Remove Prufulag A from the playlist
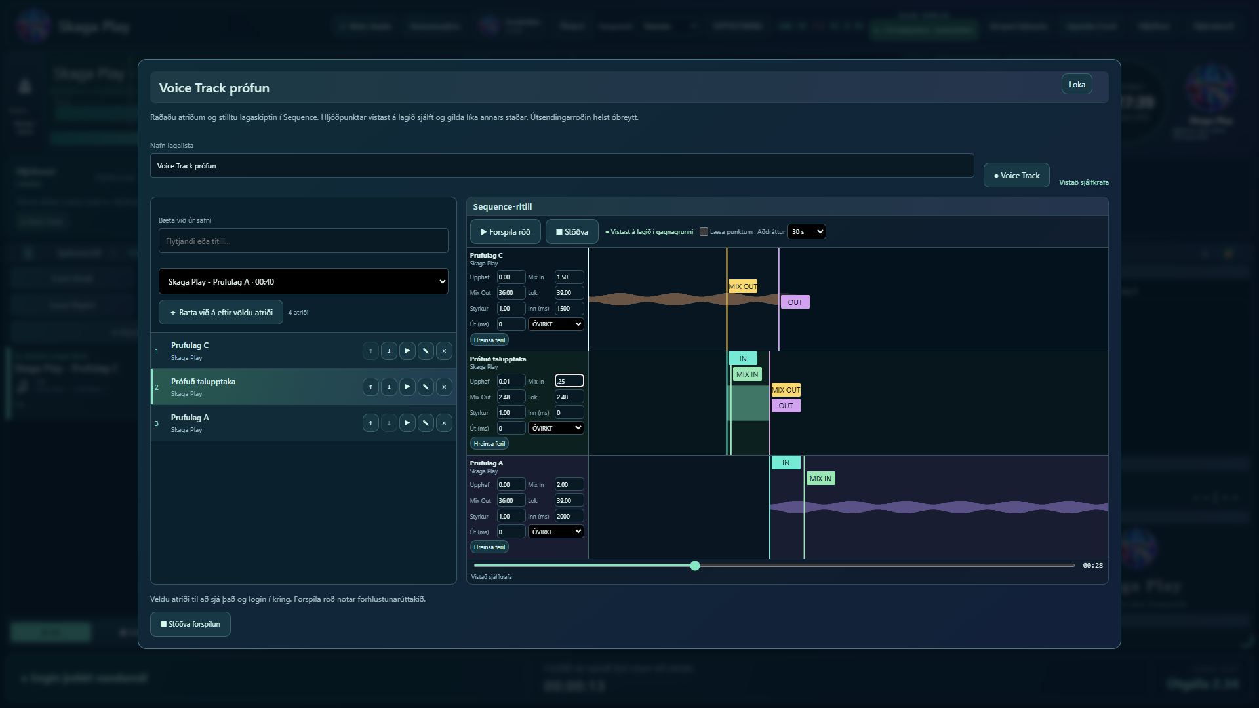The width and height of the screenshot is (1259, 708). 444,423
